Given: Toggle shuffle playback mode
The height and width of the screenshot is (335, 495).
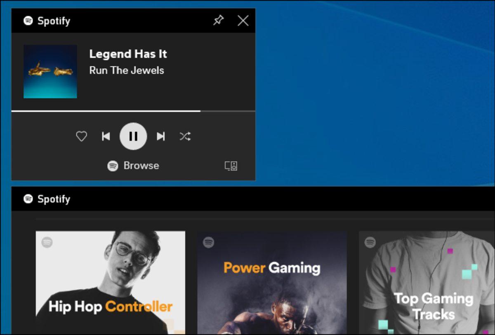Looking at the screenshot, I should click(185, 136).
